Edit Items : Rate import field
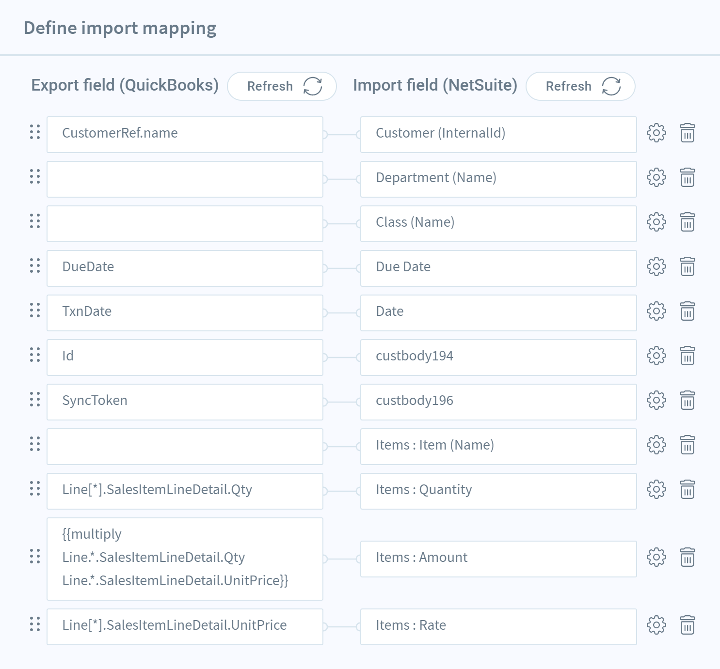Viewport: 720px width, 669px height. (498, 627)
